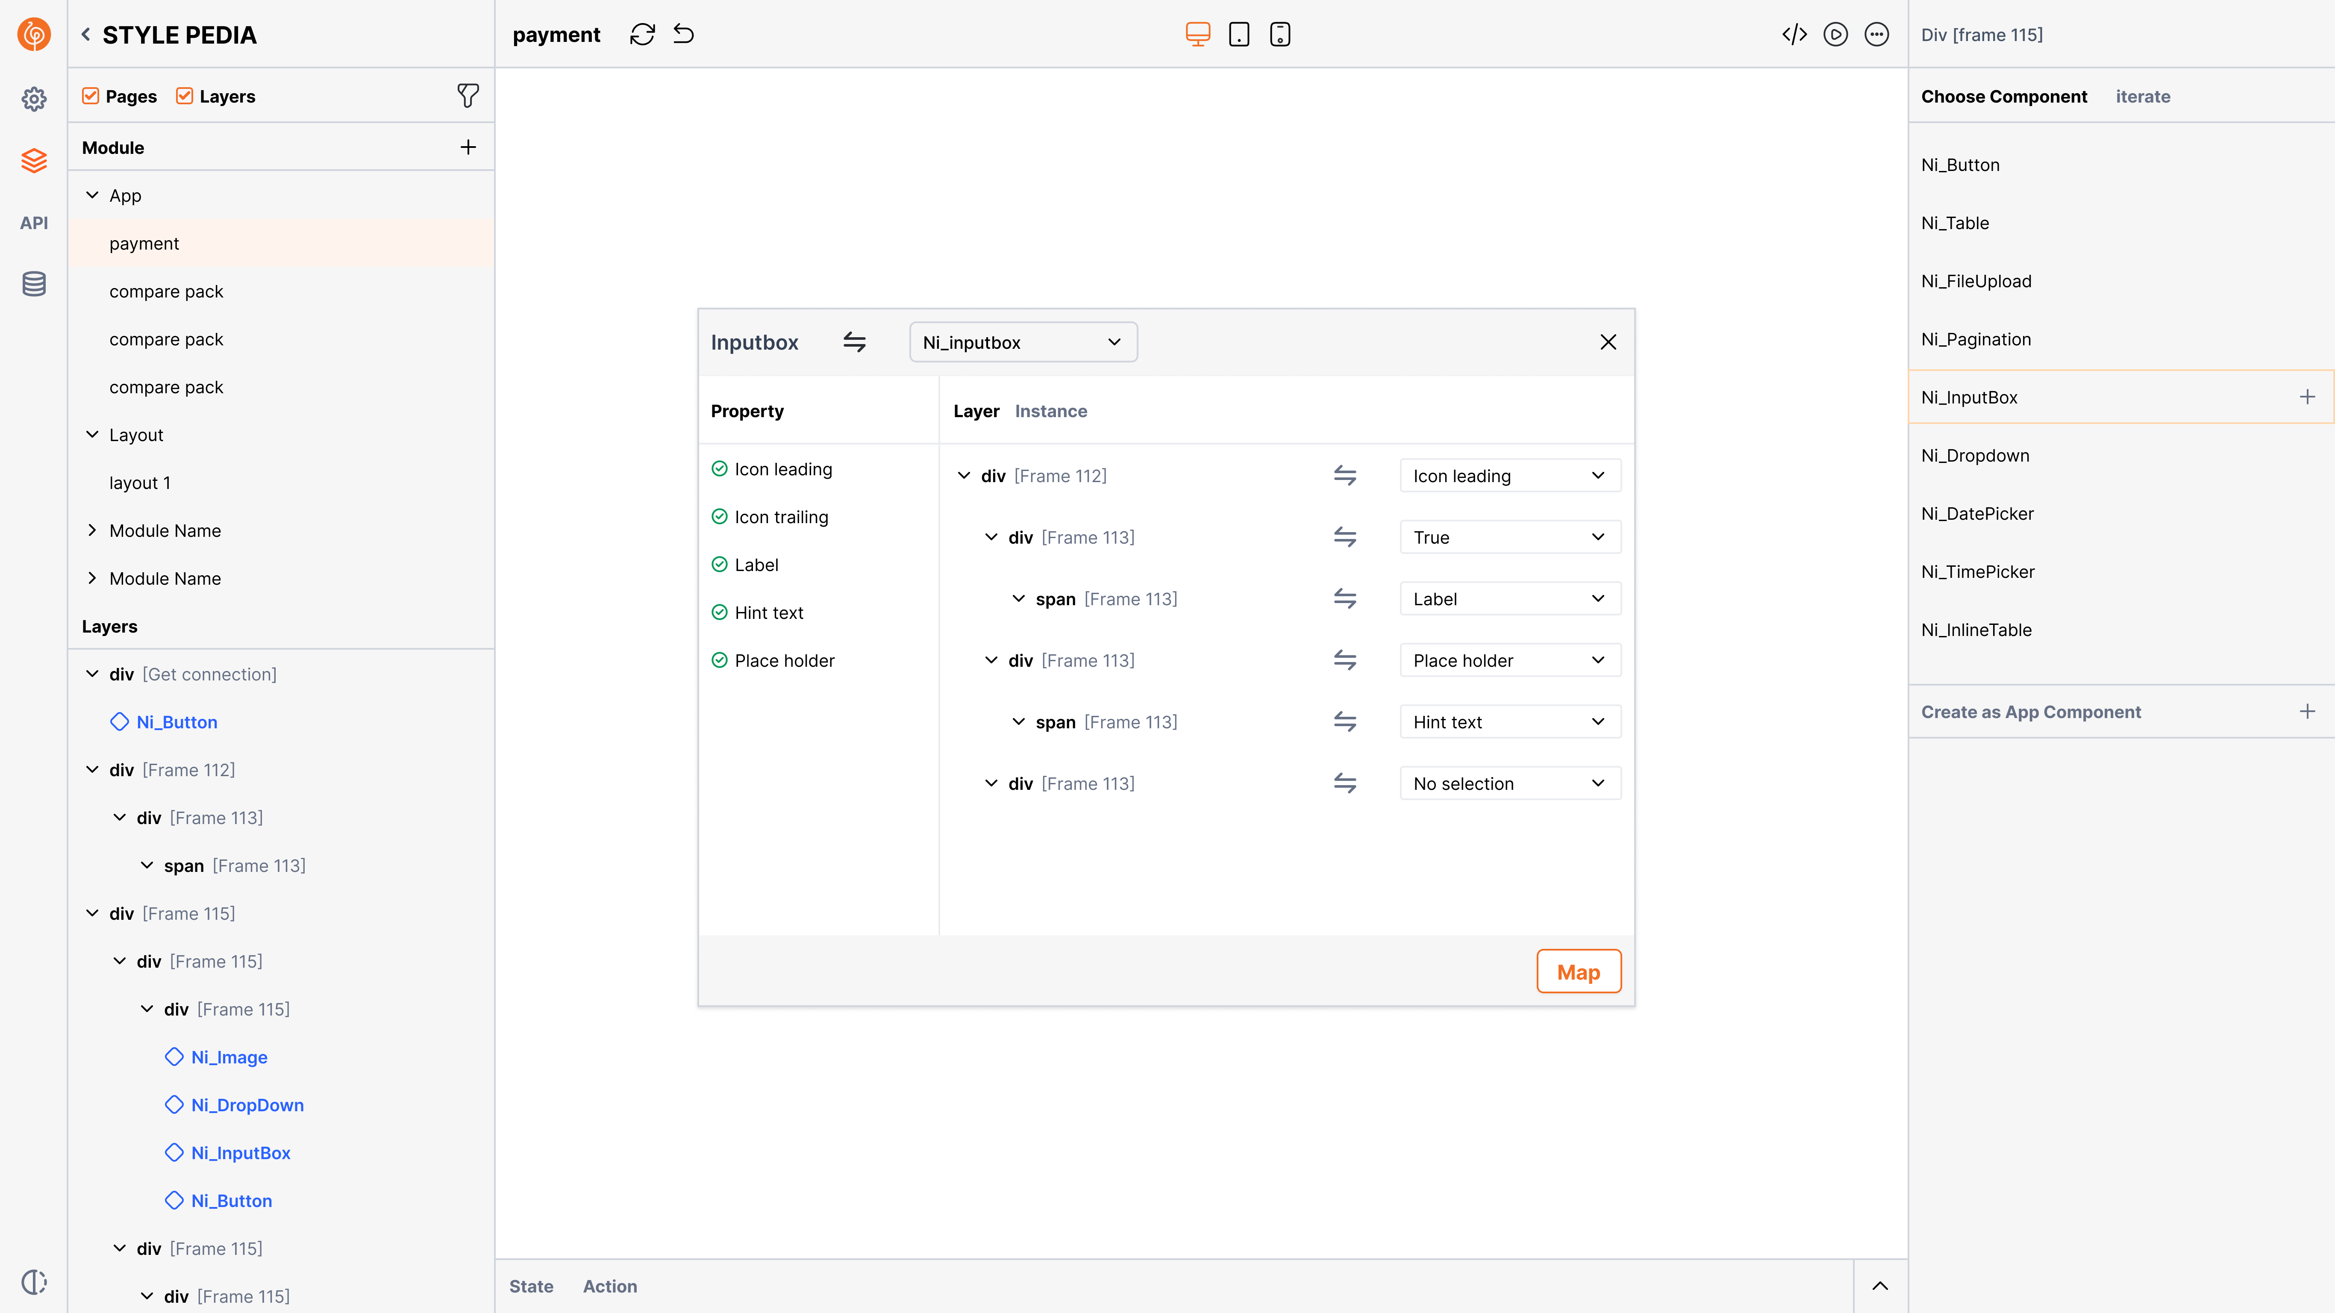Viewport: 2335px width, 1313px height.
Task: Click the Map button
Action: pyautogui.click(x=1578, y=972)
